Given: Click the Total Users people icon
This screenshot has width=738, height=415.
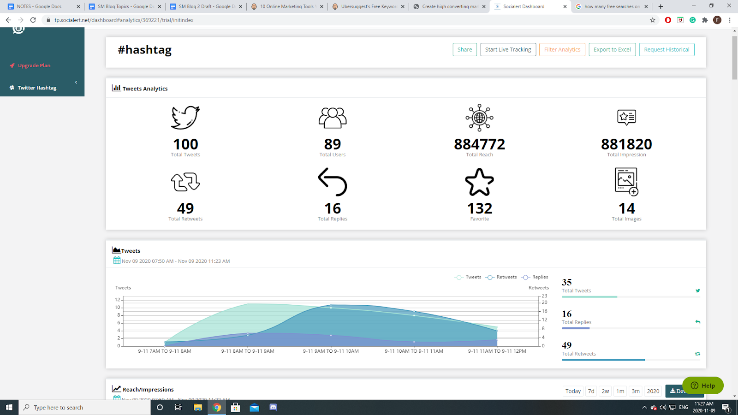Looking at the screenshot, I should 333,118.
